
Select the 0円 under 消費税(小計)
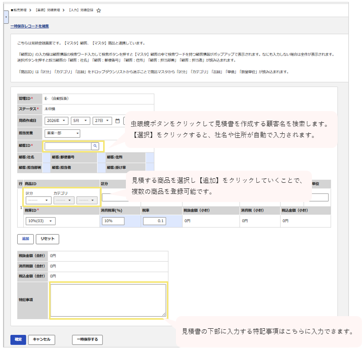[x=245, y=221]
